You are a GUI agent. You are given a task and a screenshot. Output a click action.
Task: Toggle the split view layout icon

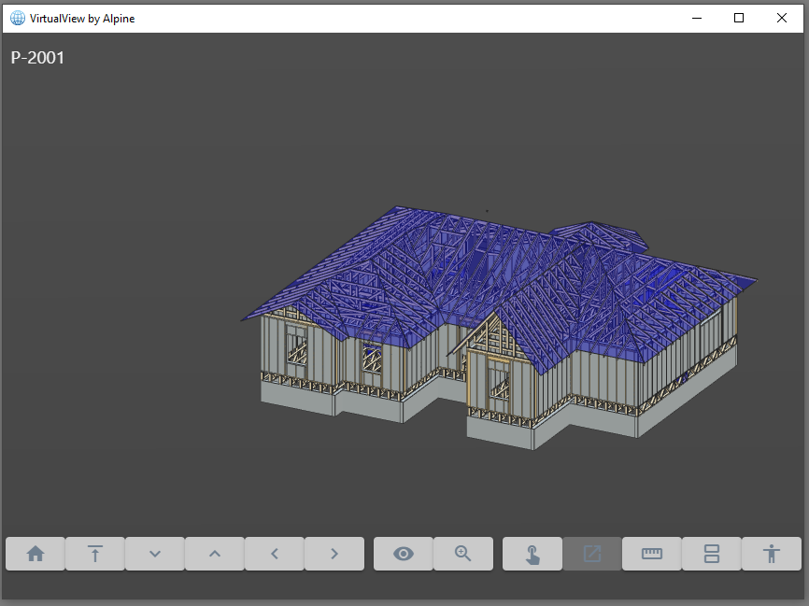(x=712, y=554)
